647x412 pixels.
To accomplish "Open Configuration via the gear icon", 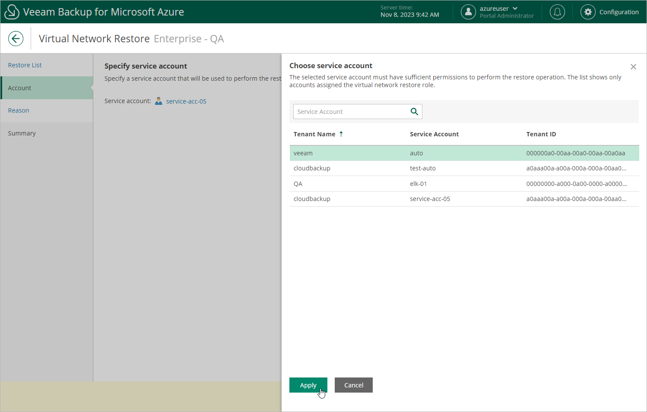I will [588, 12].
